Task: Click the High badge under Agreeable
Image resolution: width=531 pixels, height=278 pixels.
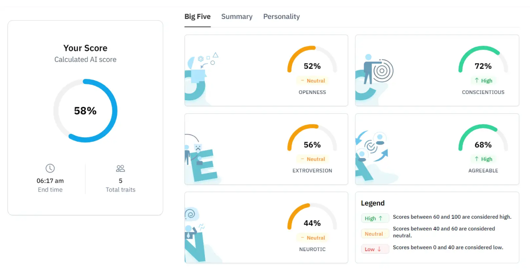Action: point(483,159)
